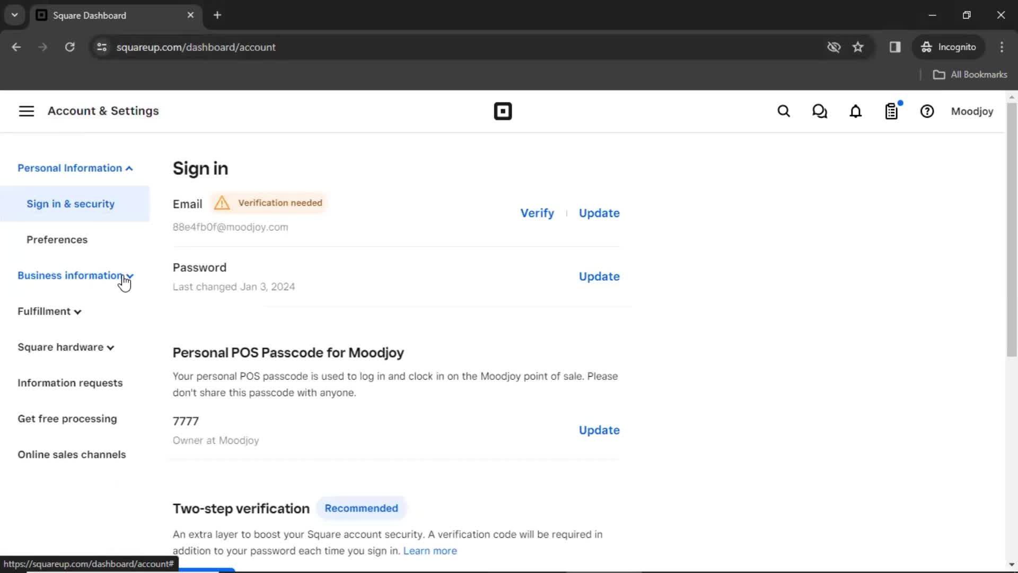Screen dimensions: 1018x573
Task: Select Preferences menu item
Action: (x=57, y=239)
